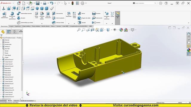
Task: Click the user login account button
Action: click(x=161, y=3)
